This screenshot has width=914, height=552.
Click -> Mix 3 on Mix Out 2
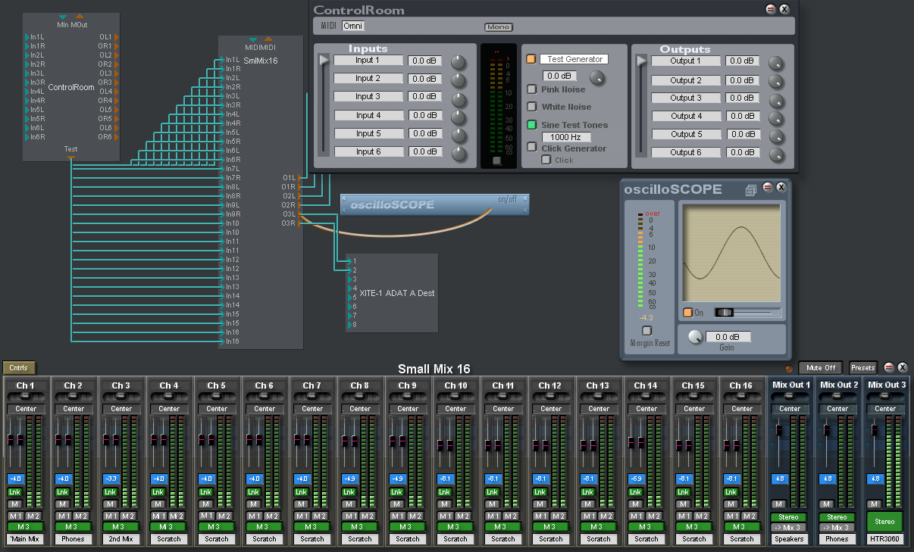pos(837,528)
